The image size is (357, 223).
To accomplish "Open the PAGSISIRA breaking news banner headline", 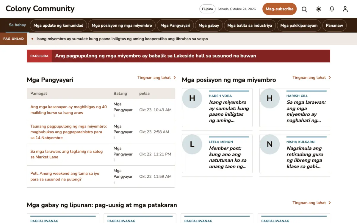I will (x=156, y=56).
